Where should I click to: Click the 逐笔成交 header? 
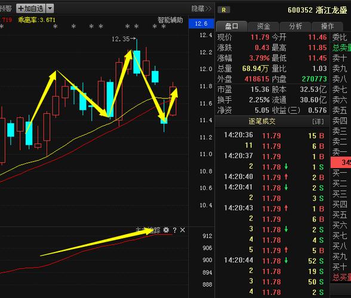(261, 122)
